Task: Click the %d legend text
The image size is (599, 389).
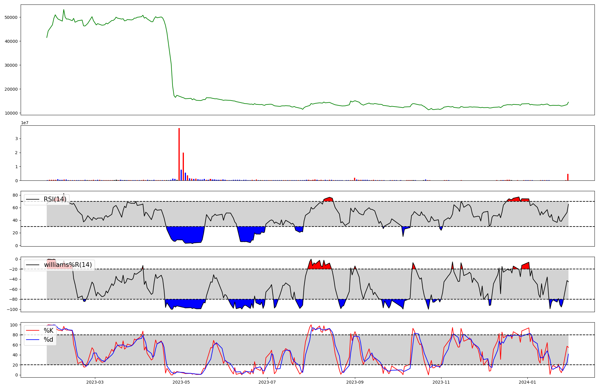Action: click(49, 340)
